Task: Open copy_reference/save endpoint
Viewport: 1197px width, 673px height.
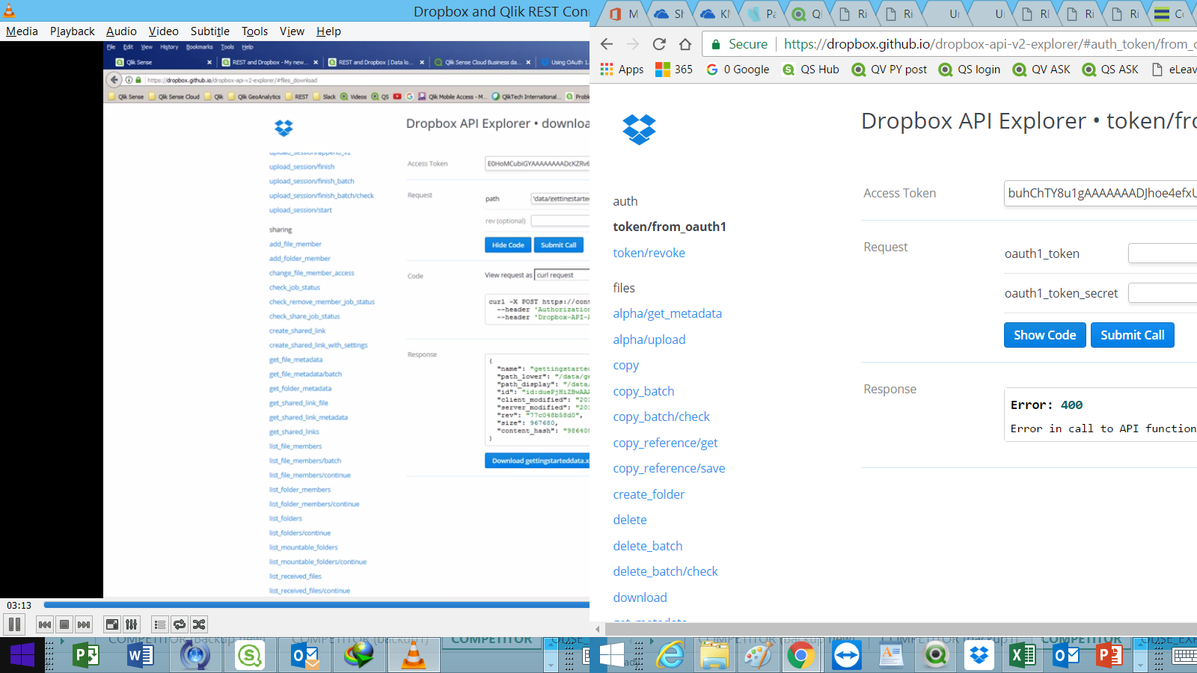Action: coord(669,468)
